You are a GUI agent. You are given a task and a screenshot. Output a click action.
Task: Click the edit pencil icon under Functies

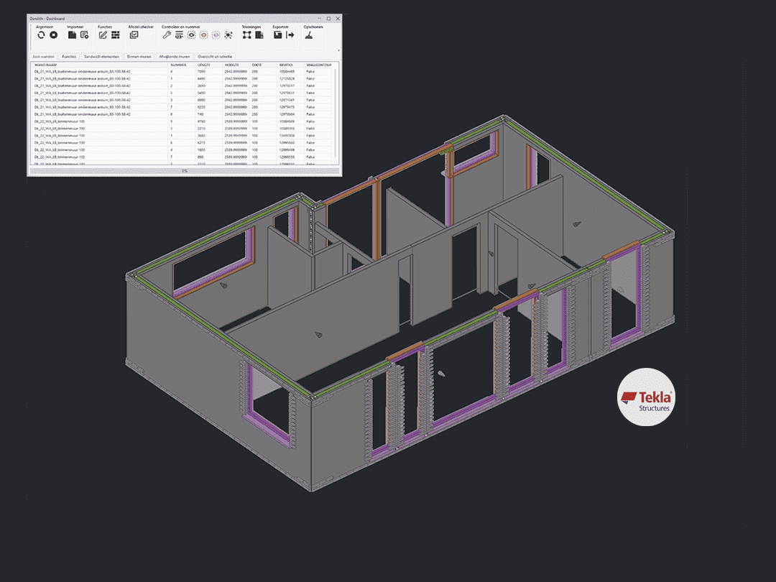[103, 34]
